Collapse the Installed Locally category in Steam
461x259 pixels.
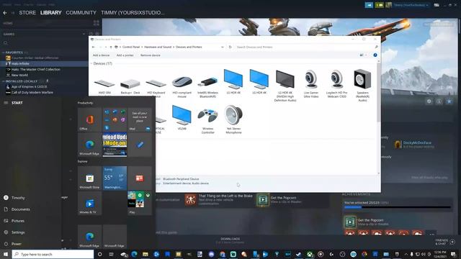3,81
